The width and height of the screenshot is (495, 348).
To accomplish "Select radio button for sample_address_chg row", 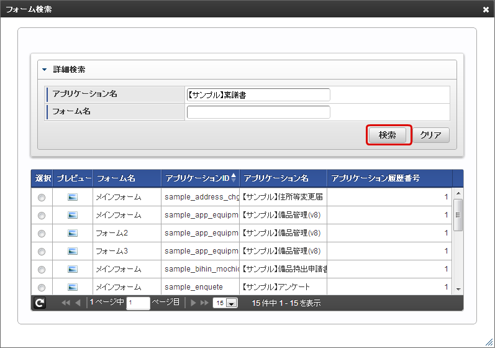I will [42, 198].
